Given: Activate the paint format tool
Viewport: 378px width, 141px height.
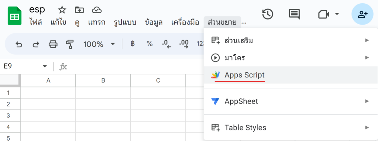Looking at the screenshot, I should [x=70, y=44].
